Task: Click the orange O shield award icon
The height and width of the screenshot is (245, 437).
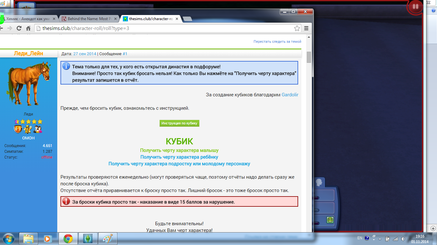Action: 18,129
